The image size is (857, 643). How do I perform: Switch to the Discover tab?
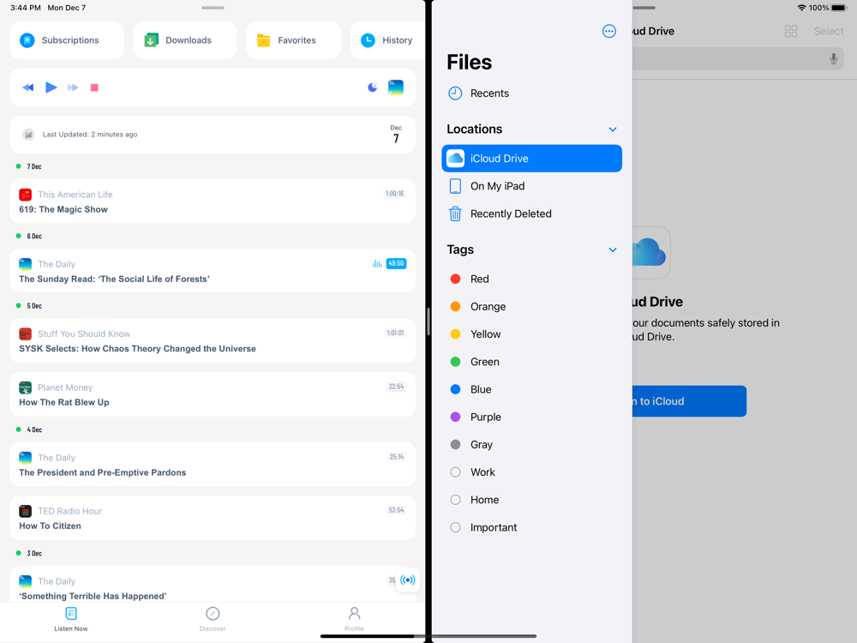tap(213, 620)
